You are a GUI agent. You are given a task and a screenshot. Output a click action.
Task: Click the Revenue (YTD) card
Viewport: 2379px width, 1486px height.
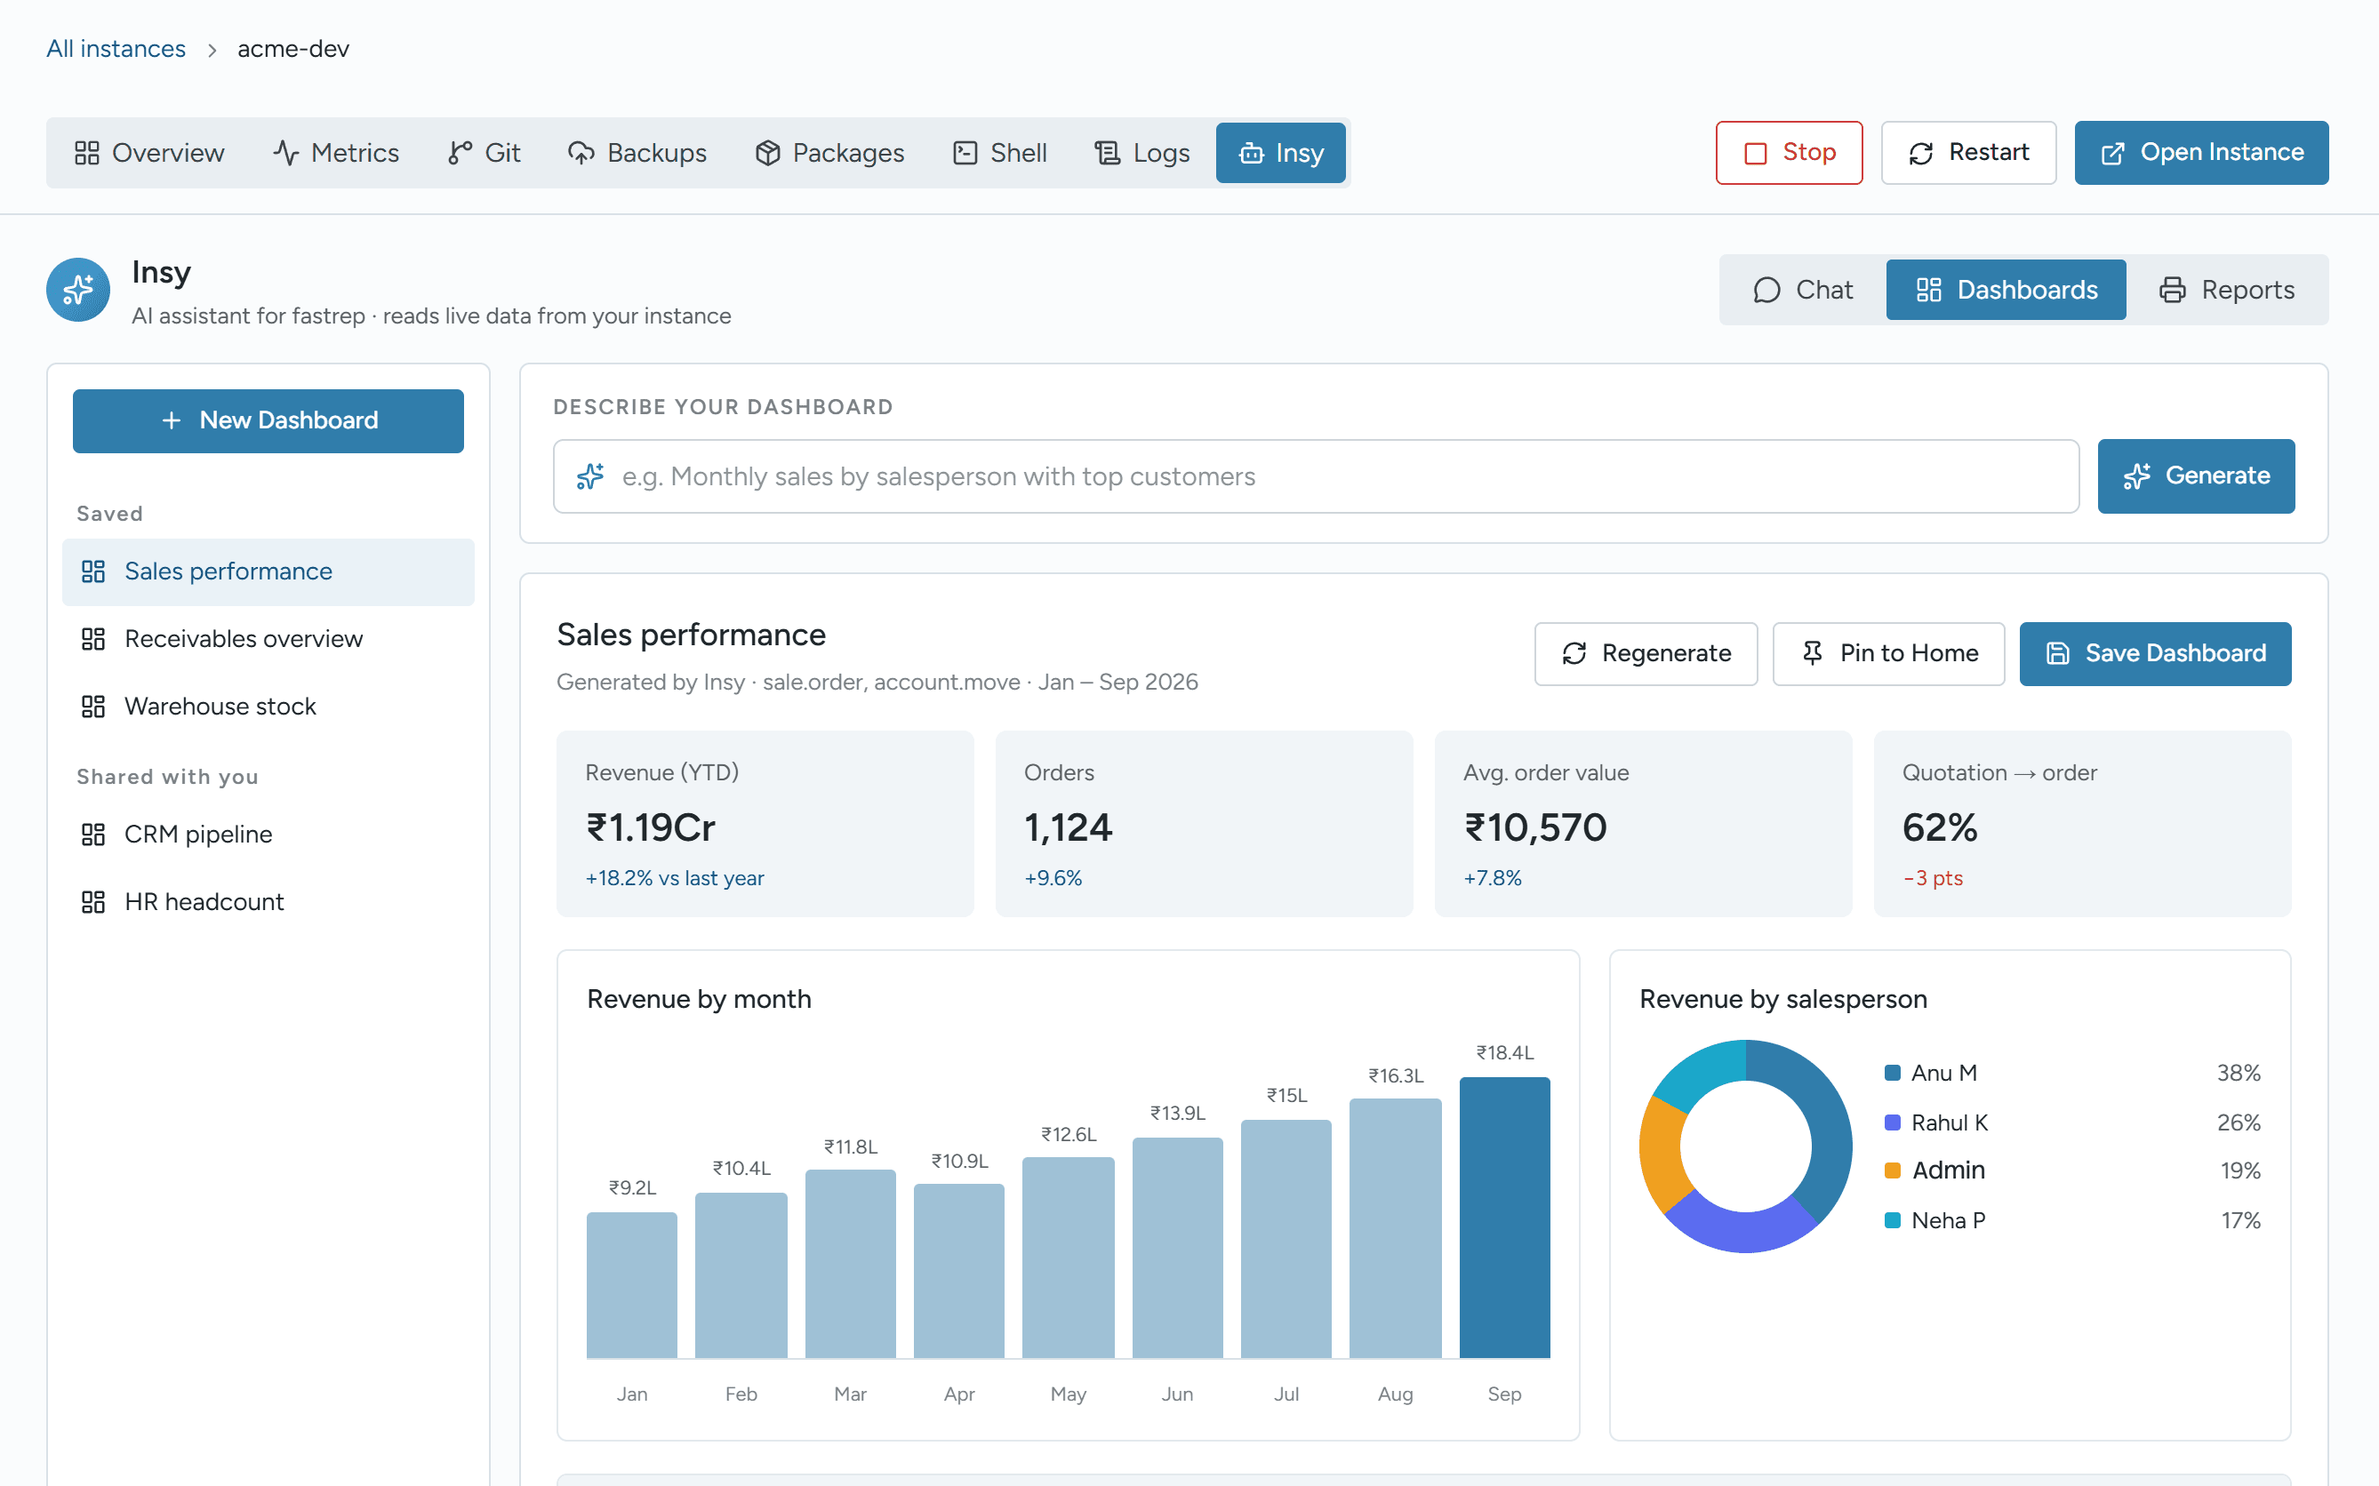[x=765, y=824]
